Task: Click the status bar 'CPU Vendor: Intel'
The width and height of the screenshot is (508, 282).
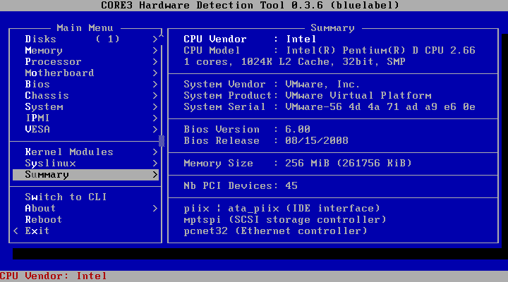Action: [54, 276]
